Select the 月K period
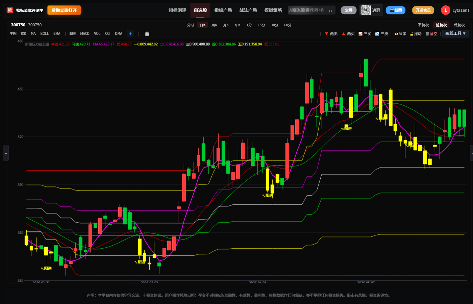This screenshot has height=304, width=473. [226, 25]
